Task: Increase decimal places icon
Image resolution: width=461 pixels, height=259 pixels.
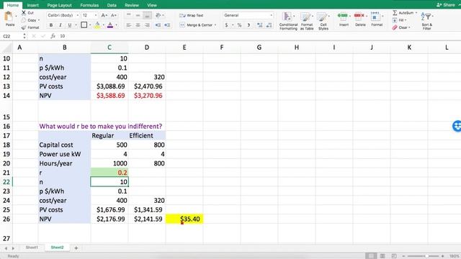Action: click(259, 25)
